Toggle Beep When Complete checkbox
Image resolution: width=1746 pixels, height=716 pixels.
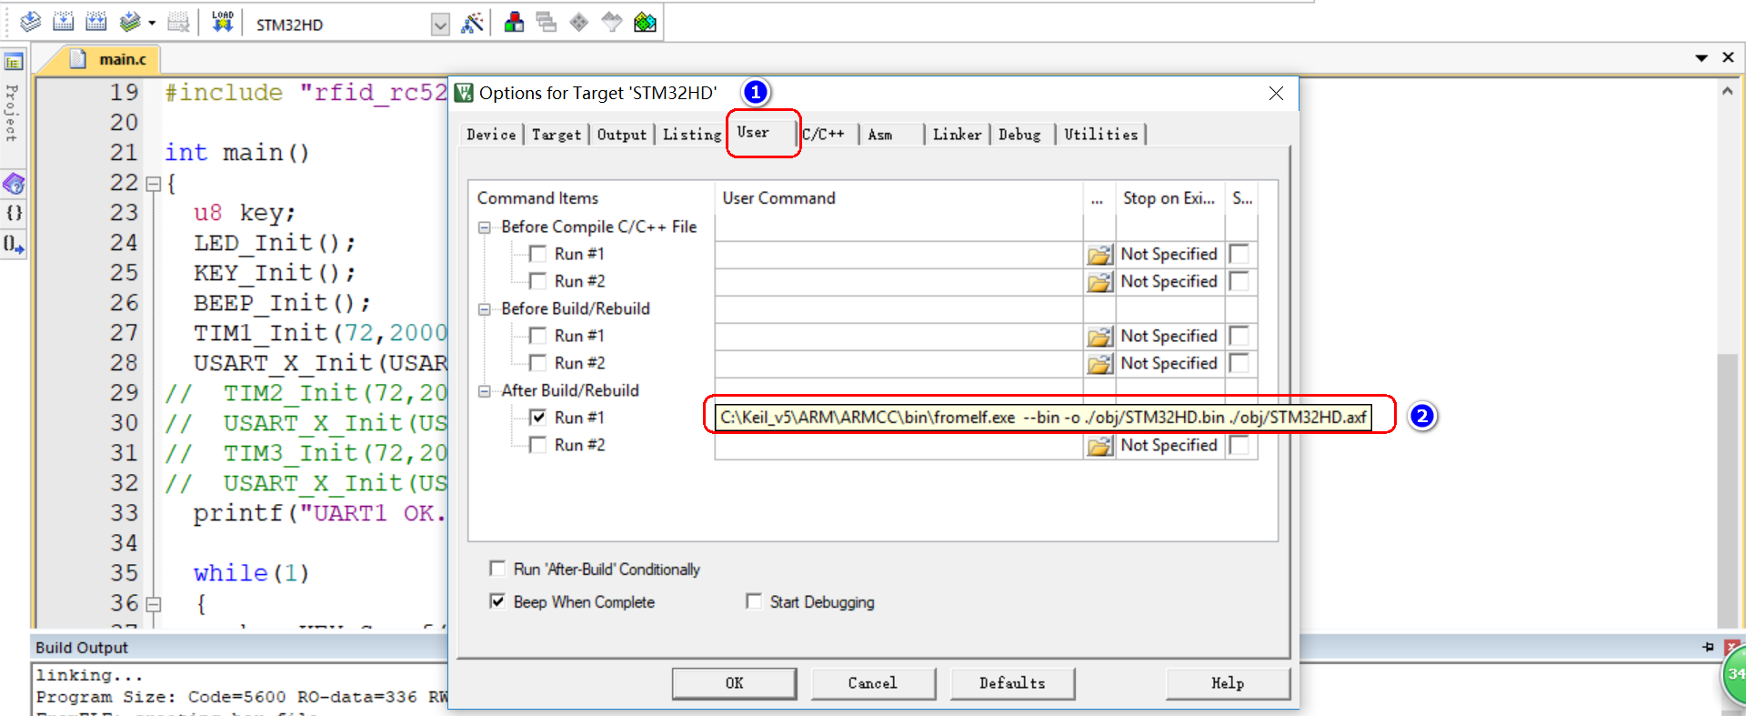coord(497,601)
